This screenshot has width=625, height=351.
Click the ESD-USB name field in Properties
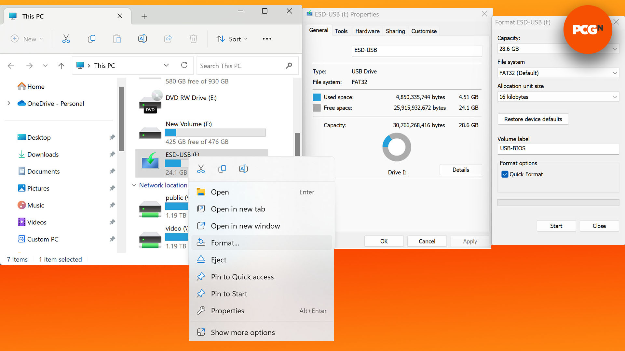click(x=416, y=50)
